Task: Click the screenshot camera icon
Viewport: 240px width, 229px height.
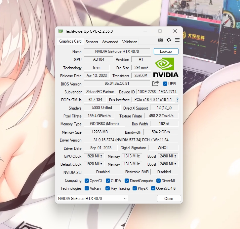Action: coord(160,40)
